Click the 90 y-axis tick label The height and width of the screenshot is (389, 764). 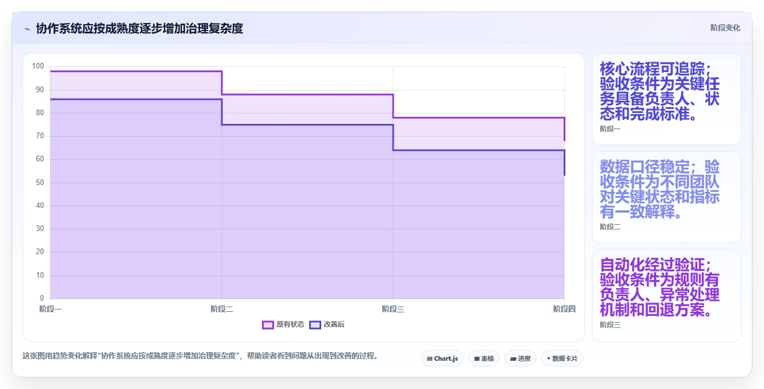tap(40, 89)
